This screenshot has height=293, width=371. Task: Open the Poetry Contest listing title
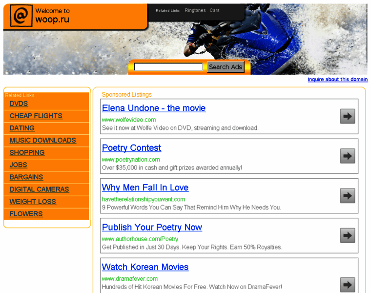coord(131,148)
